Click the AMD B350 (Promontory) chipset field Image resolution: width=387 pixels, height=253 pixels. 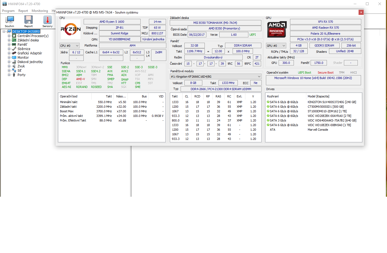click(224, 28)
